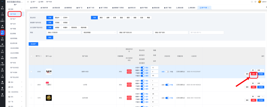Open 数据 data in the dark sidebar

coord(2,26)
